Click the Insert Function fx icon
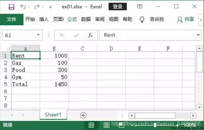 90,35
